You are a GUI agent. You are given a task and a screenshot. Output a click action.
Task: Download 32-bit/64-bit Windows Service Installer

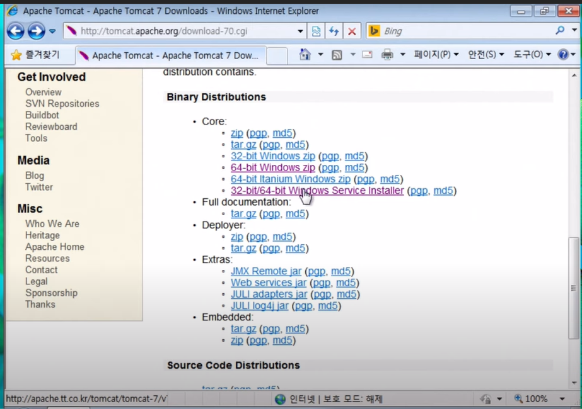tap(317, 191)
